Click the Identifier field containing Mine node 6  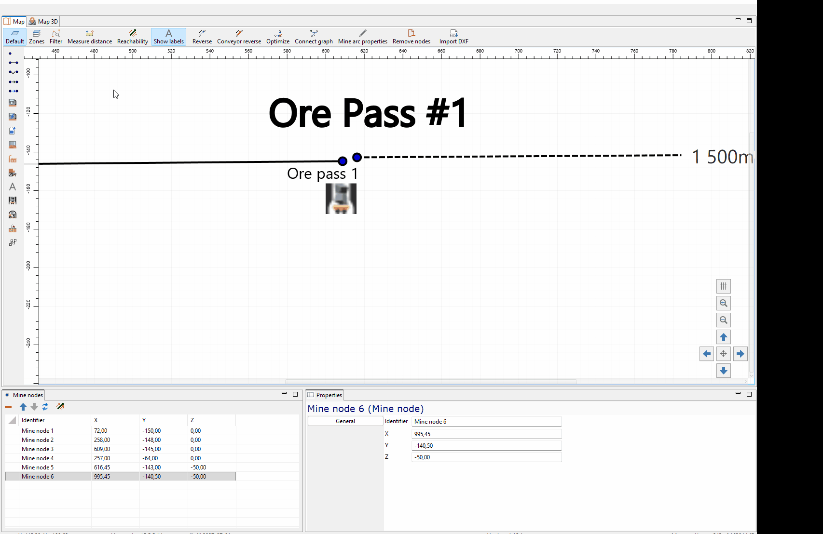(486, 422)
